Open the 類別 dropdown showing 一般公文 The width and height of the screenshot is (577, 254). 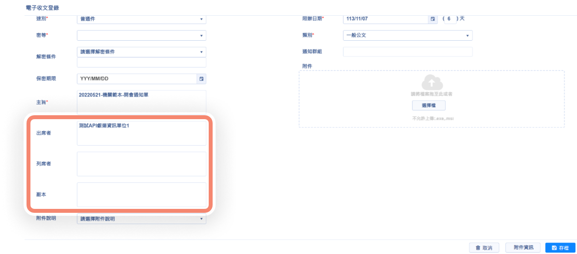(x=407, y=35)
